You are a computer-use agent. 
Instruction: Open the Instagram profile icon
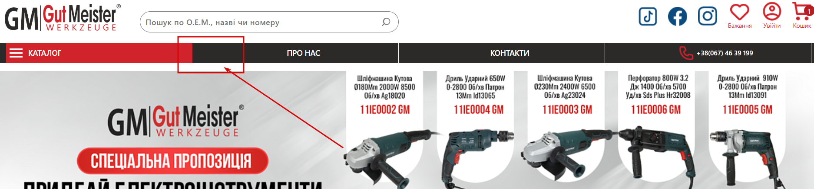(707, 16)
